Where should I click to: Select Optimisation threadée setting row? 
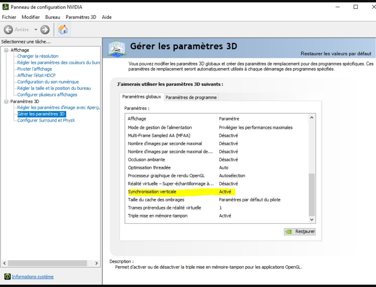pyautogui.click(x=217, y=168)
